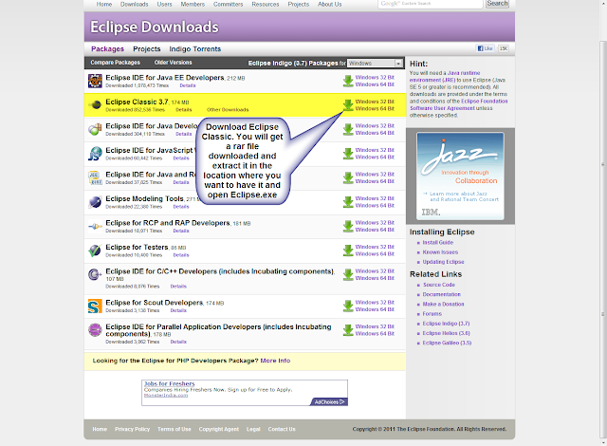Click Windows 64 Bit for Eclipse Classic 3.7

click(375, 109)
